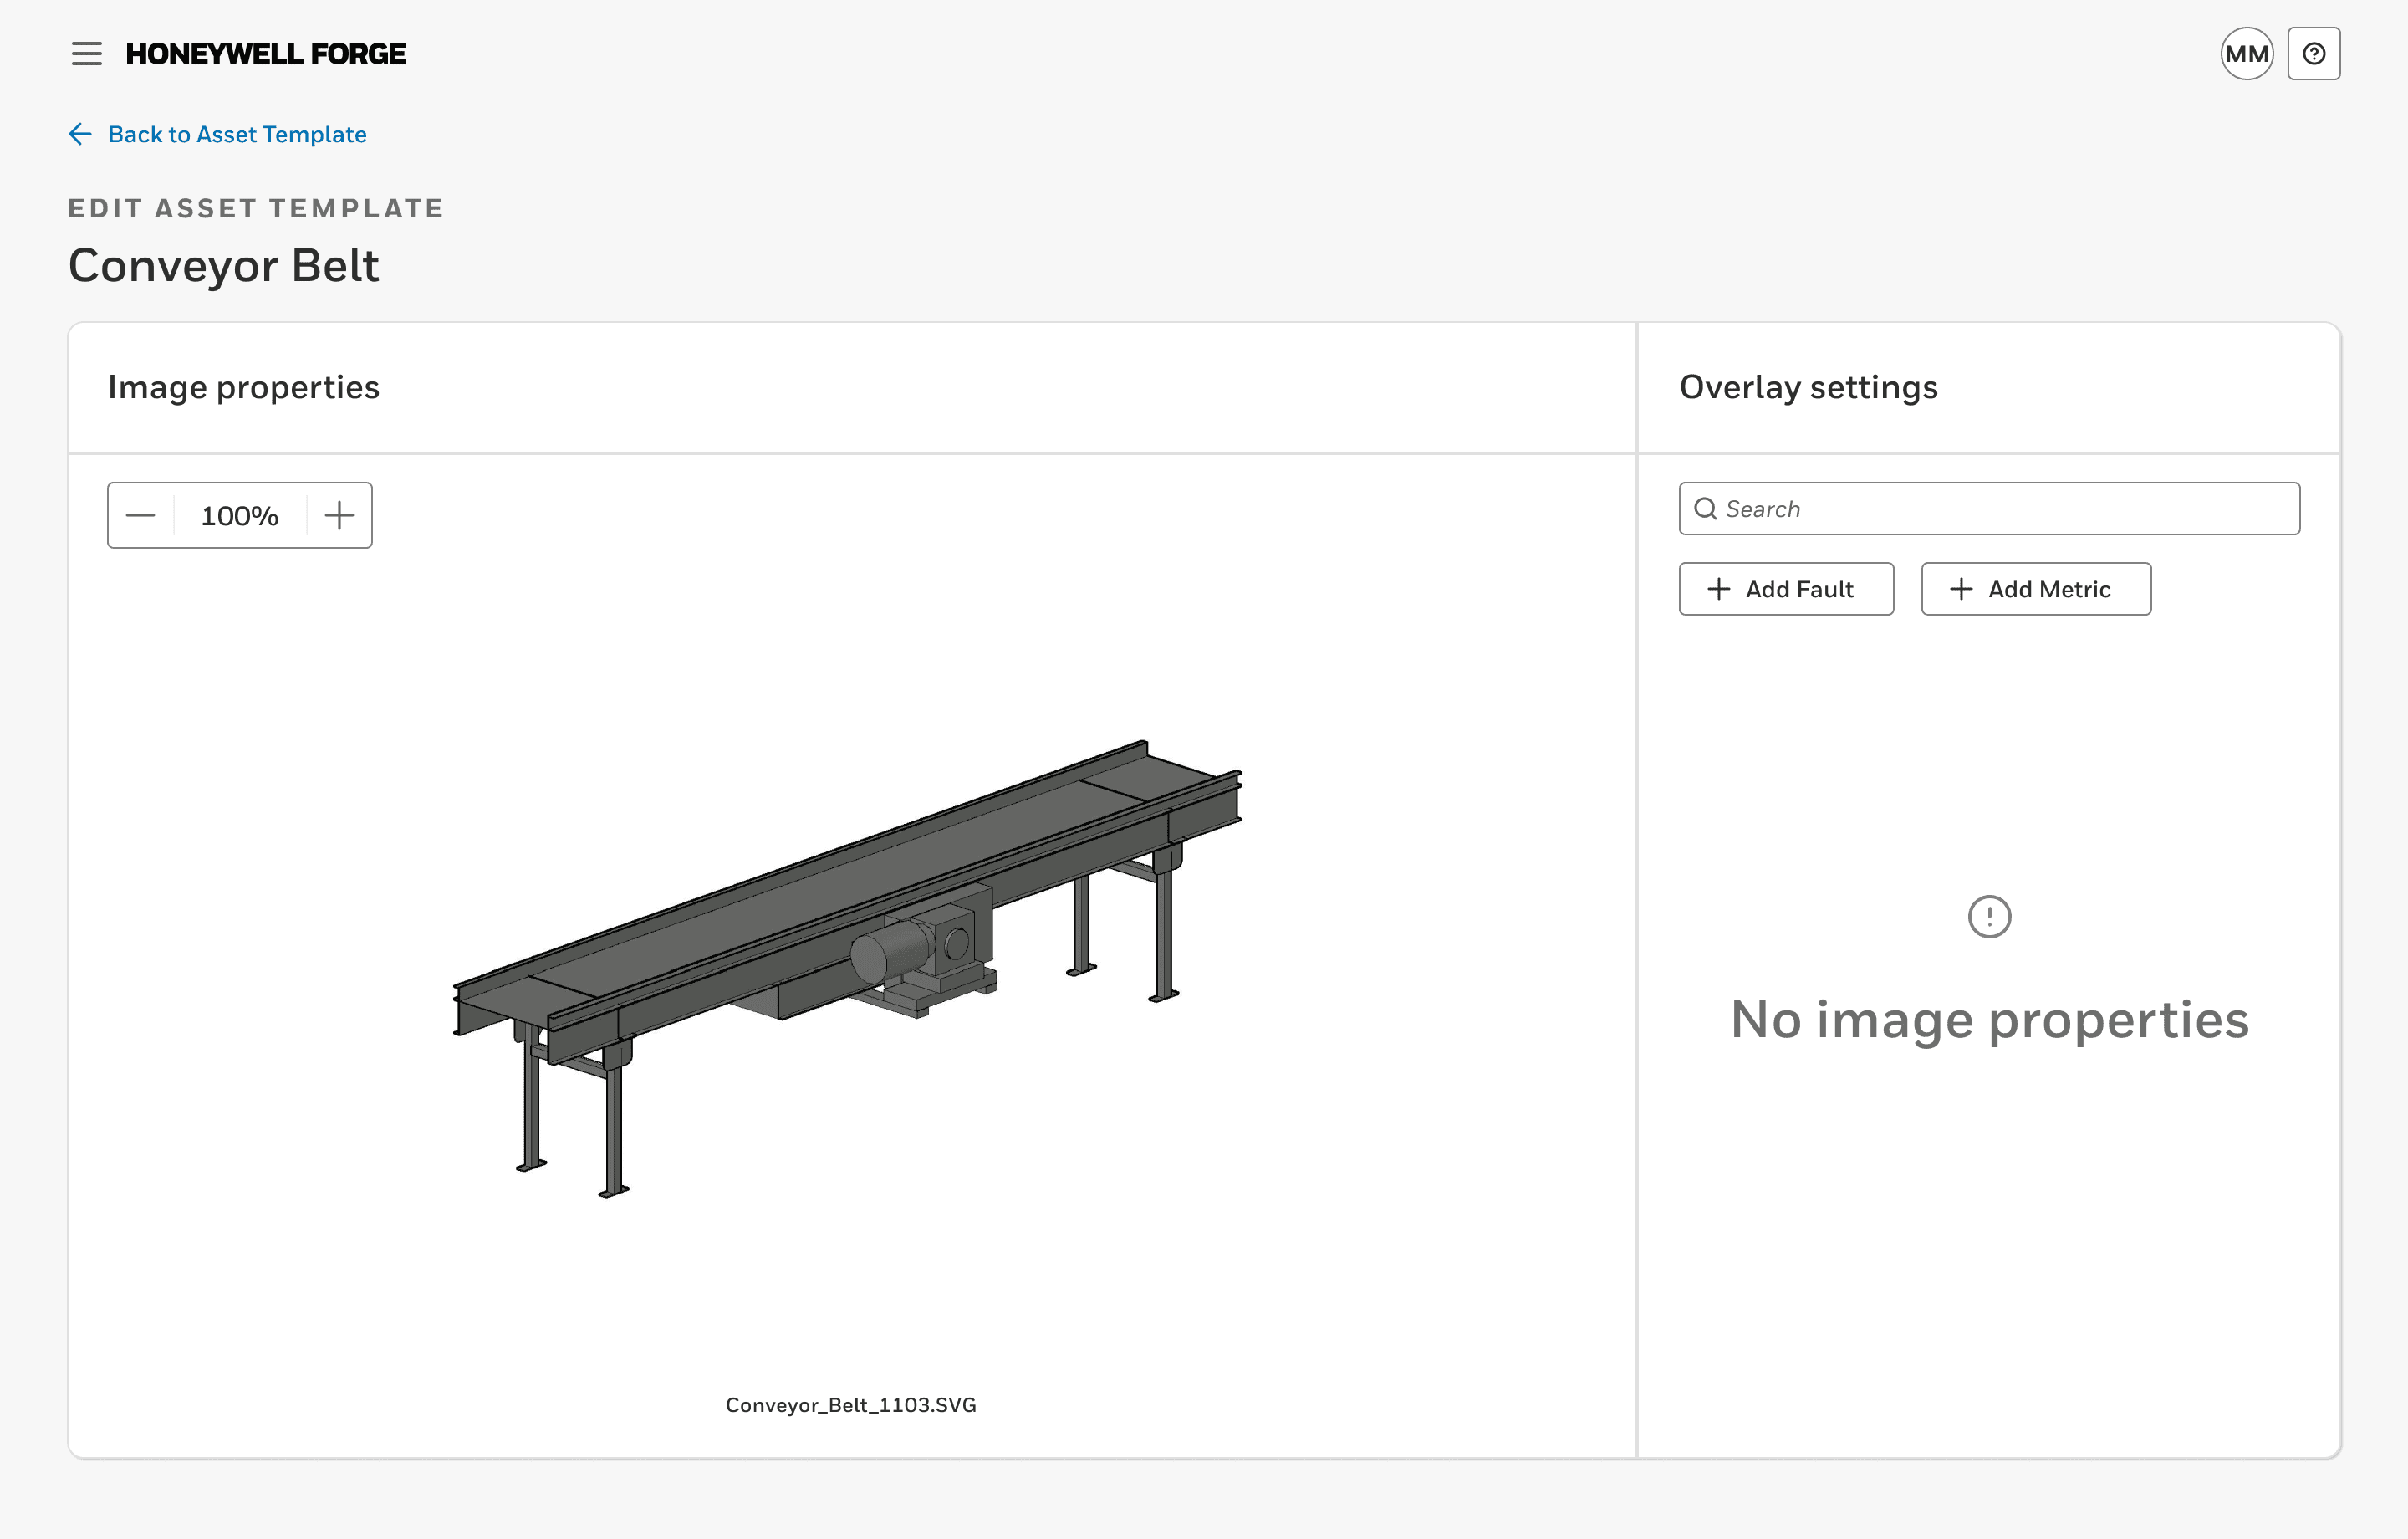This screenshot has width=2408, height=1539.
Task: Click the MM user avatar icon top right
Action: (x=2248, y=53)
